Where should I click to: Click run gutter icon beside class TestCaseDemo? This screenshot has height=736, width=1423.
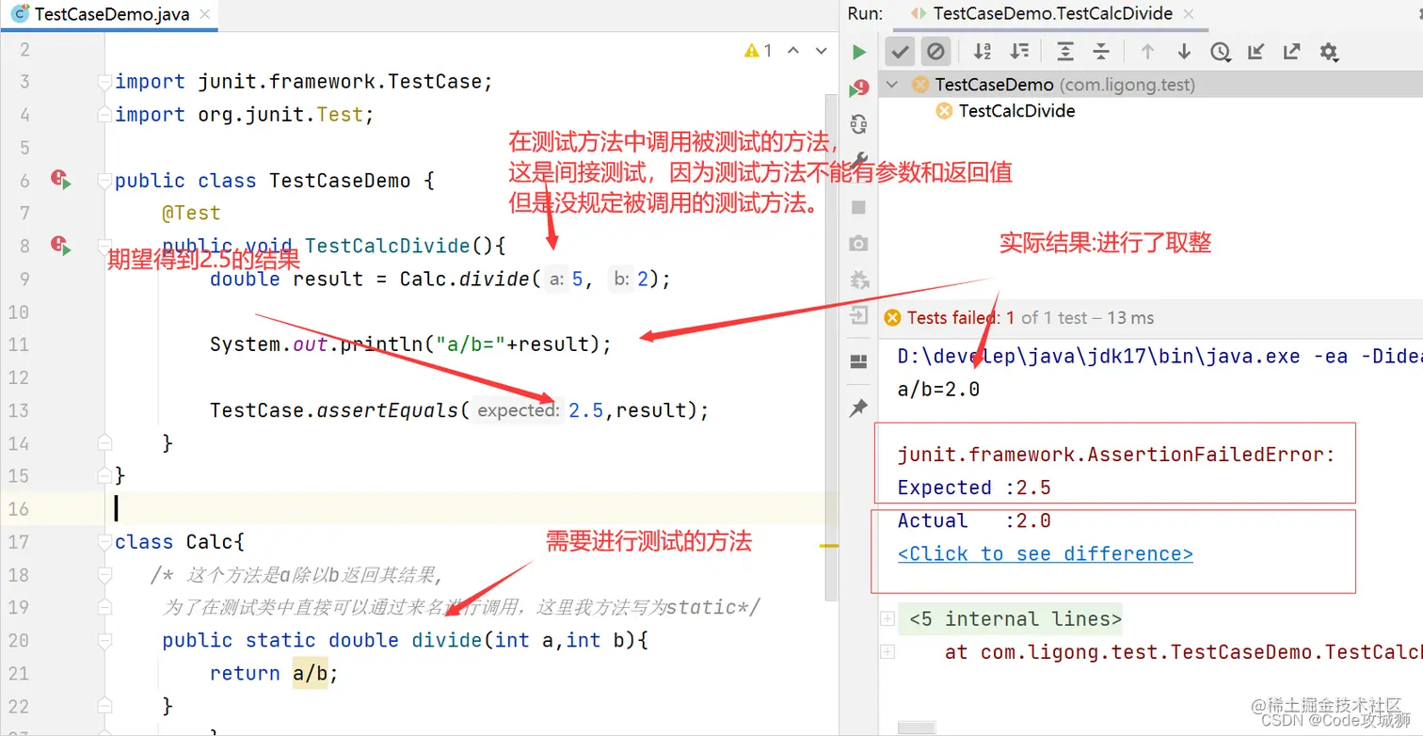click(x=61, y=180)
